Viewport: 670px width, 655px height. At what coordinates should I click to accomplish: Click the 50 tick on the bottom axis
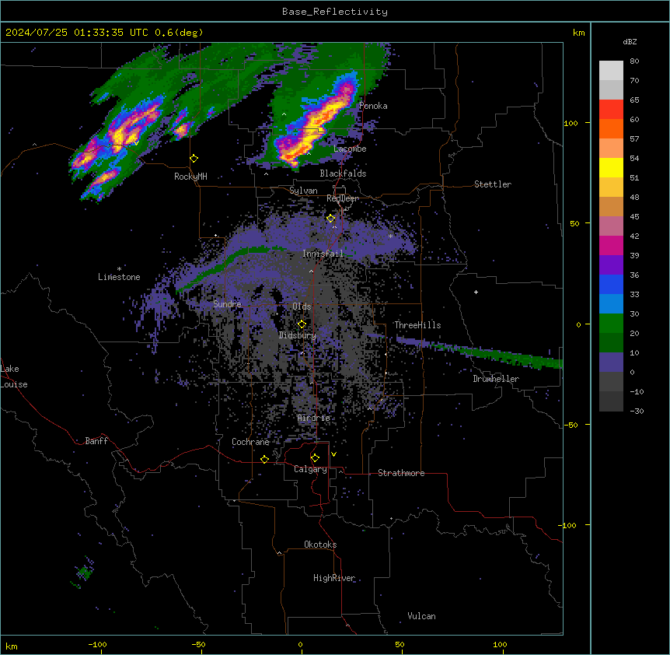(x=400, y=644)
